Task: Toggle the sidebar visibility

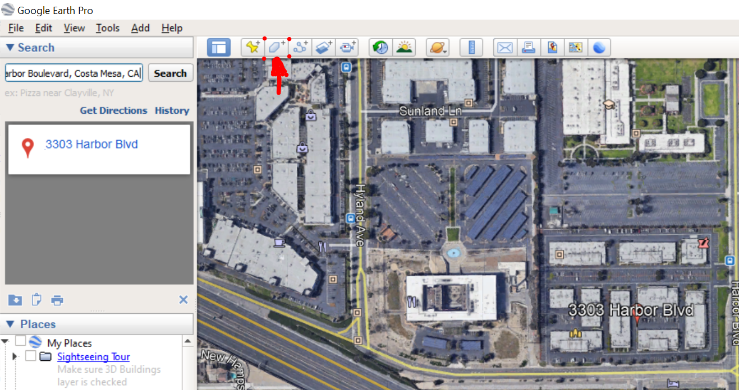Action: [218, 47]
